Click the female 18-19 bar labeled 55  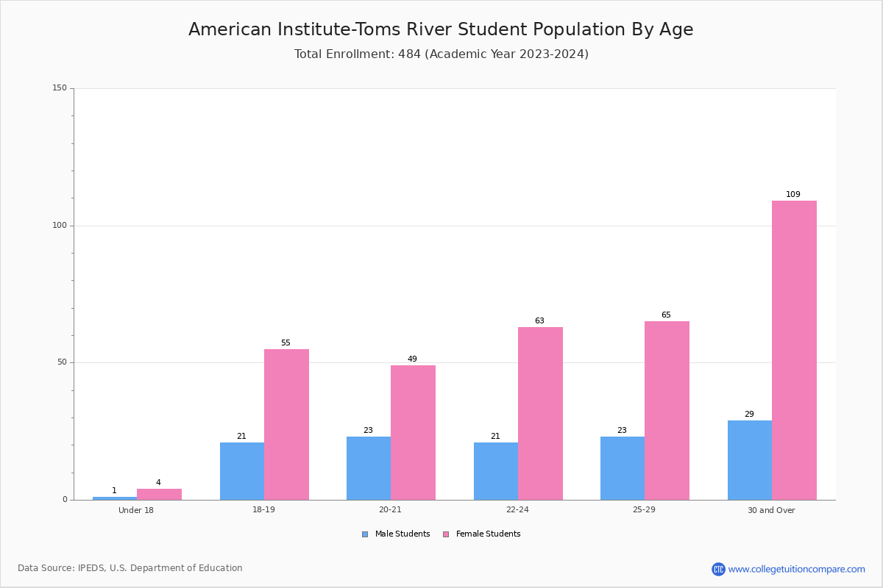pos(286,425)
